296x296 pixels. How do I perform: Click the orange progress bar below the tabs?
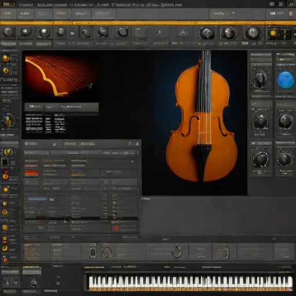[x=148, y=23]
